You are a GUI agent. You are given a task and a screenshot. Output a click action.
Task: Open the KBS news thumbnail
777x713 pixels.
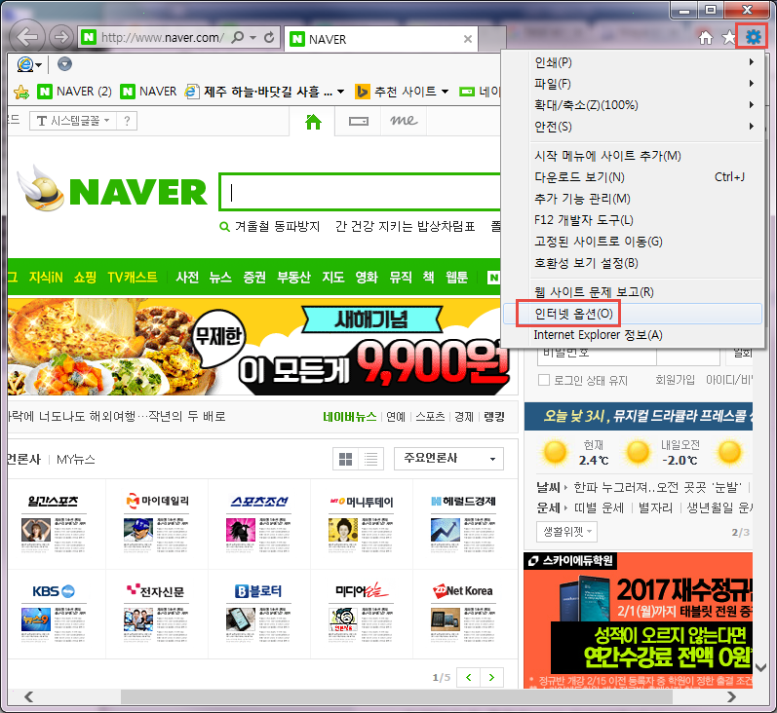[36, 619]
